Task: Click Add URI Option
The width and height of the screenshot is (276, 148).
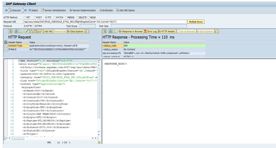Action: 126,10
